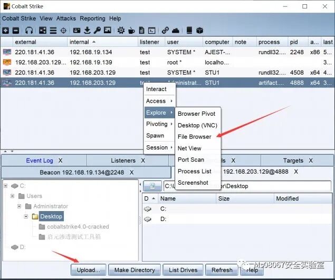Click the orange Linux session icon for root

pos(7,62)
